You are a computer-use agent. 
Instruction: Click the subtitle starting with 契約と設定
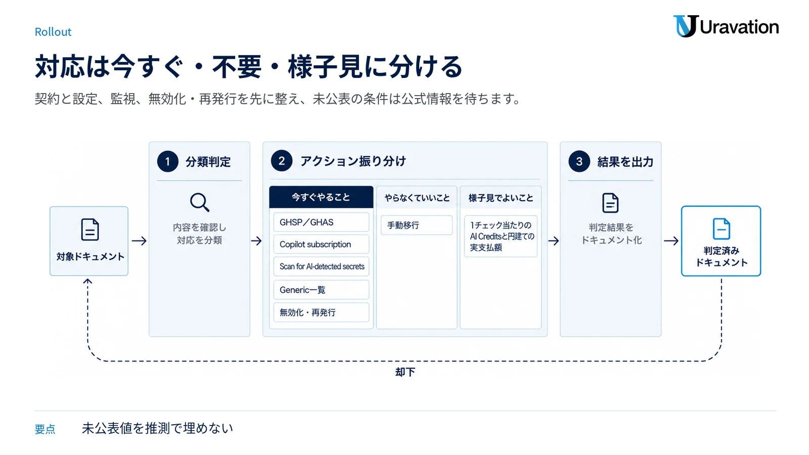click(278, 99)
